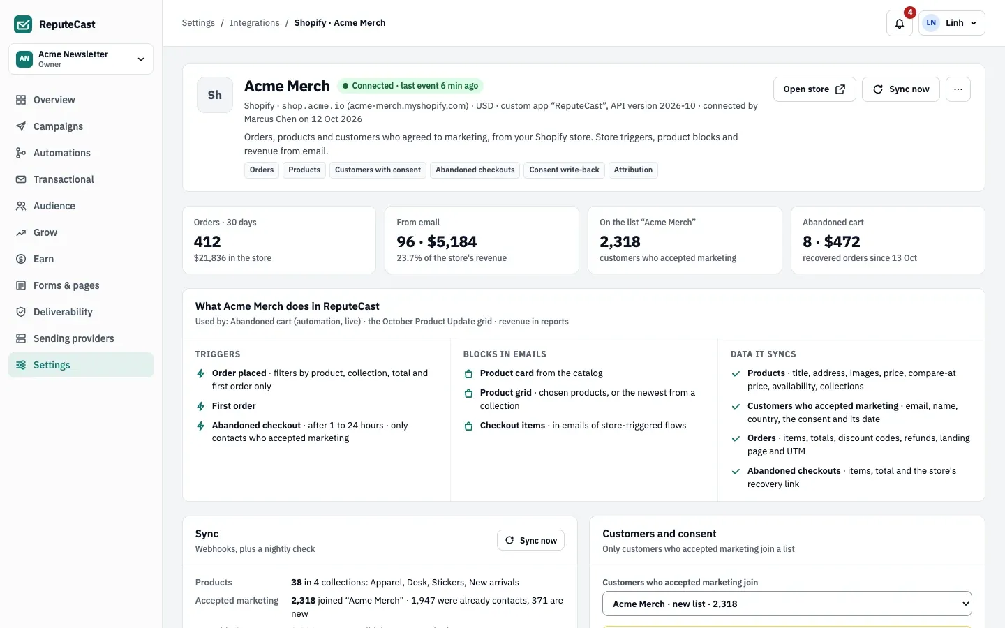
Task: Click 'What Acme Merch does in ReputeCast' heading
Action: [288, 306]
